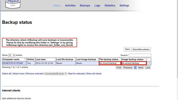Click the inaccessible directory error message
Image resolution: width=178 pixels, height=100 pixels.
coord(39,42)
